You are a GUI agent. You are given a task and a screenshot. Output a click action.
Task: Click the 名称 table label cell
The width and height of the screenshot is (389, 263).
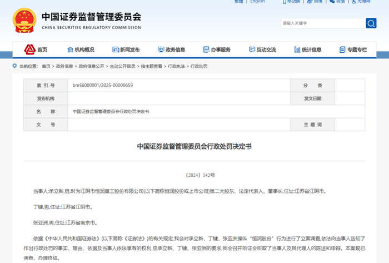46,112
